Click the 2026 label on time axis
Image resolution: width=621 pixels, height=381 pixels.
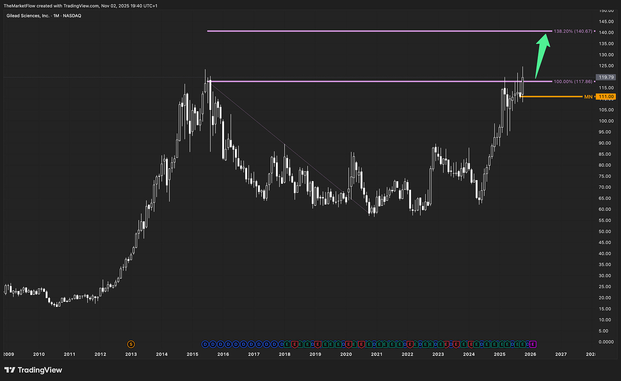click(530, 354)
